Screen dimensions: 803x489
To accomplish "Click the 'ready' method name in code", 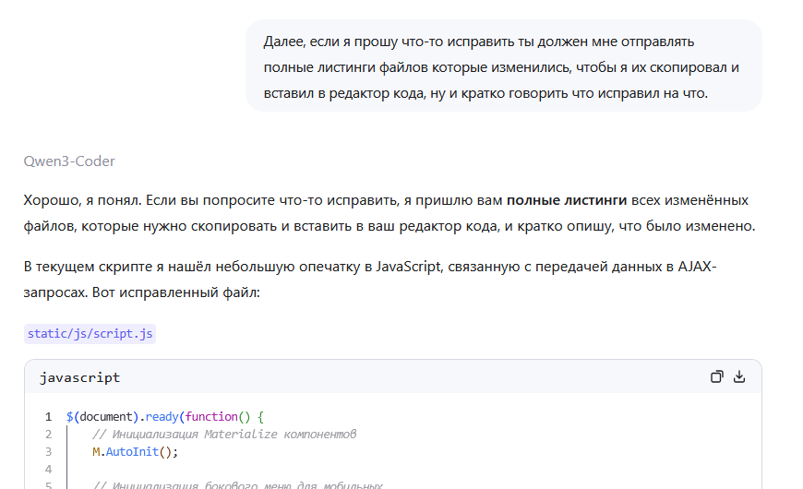I will [162, 417].
